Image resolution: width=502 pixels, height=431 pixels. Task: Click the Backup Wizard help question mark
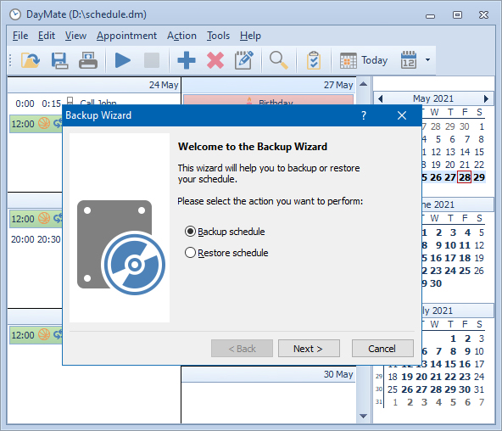[364, 115]
